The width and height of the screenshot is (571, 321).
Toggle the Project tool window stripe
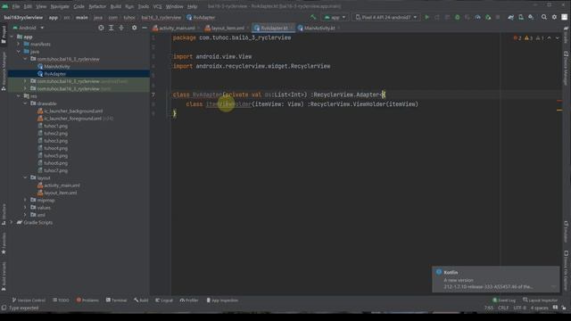pyautogui.click(x=4, y=35)
